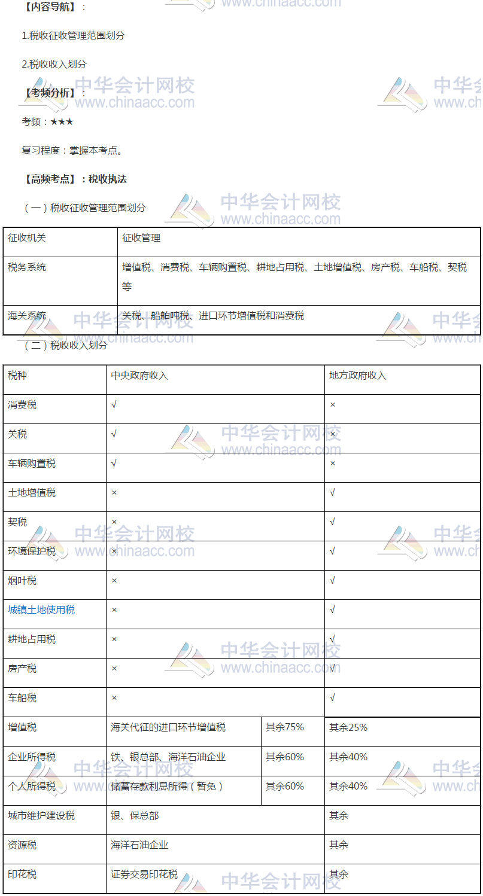Image resolution: width=483 pixels, height=896 pixels.
Task: Select the 税收征收管理范围划分 navigation item
Action: point(73,35)
